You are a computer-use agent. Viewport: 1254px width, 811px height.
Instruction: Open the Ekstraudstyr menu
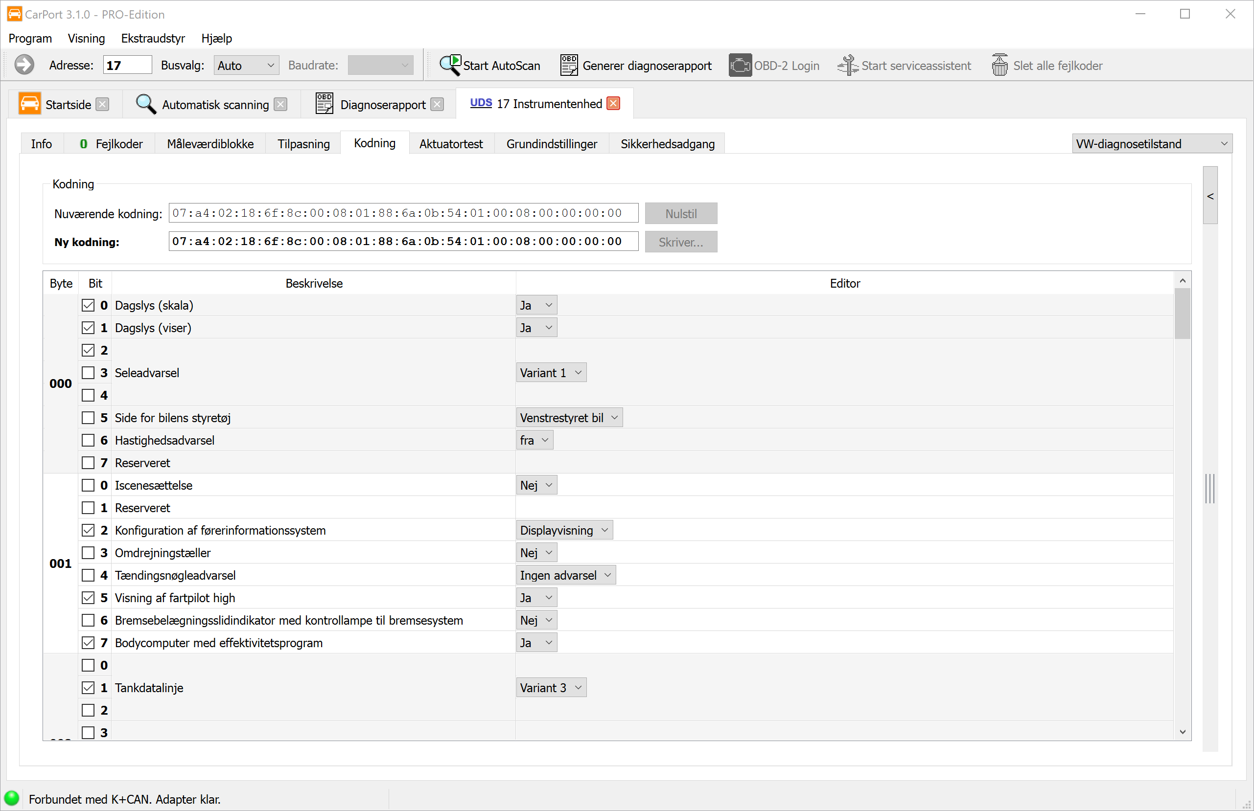pyautogui.click(x=153, y=39)
